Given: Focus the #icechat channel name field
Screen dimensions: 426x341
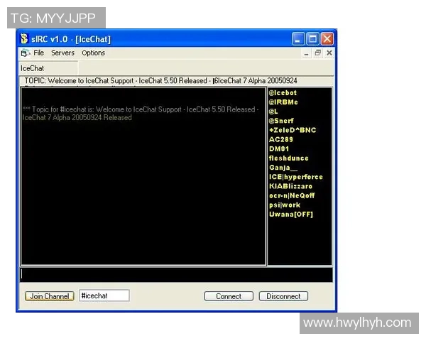Looking at the screenshot, I should (104, 296).
